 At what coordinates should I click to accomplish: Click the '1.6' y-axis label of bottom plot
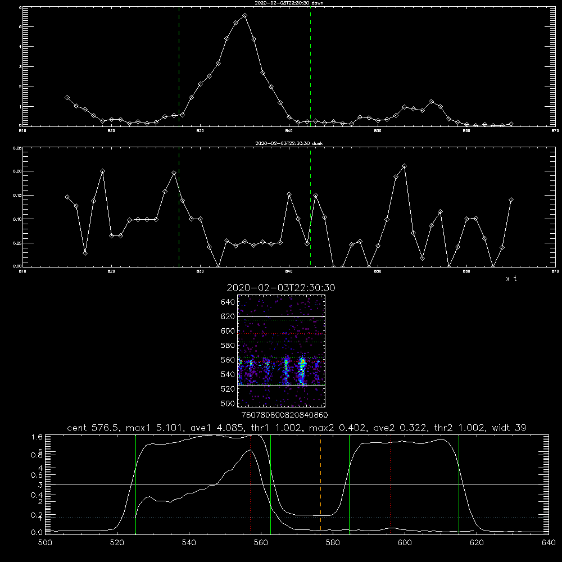(37, 437)
